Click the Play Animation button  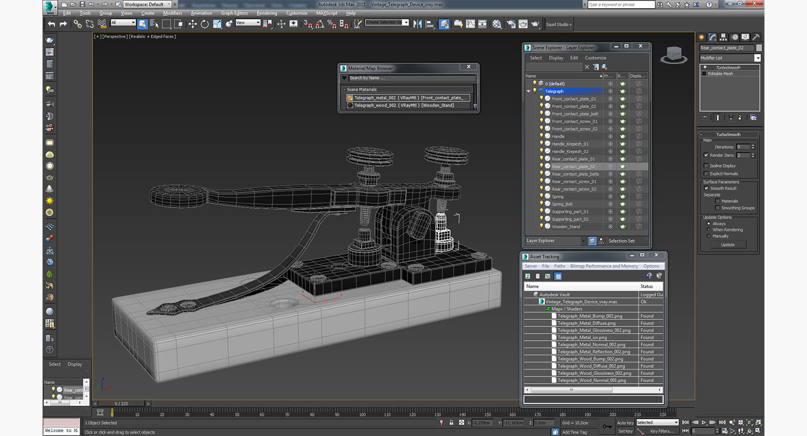[704, 422]
